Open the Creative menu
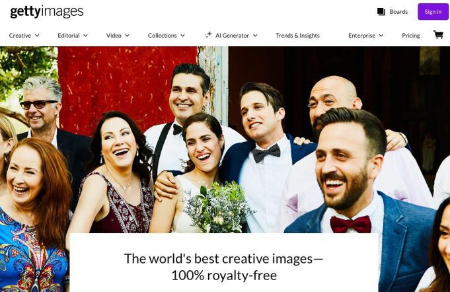 coord(20,36)
